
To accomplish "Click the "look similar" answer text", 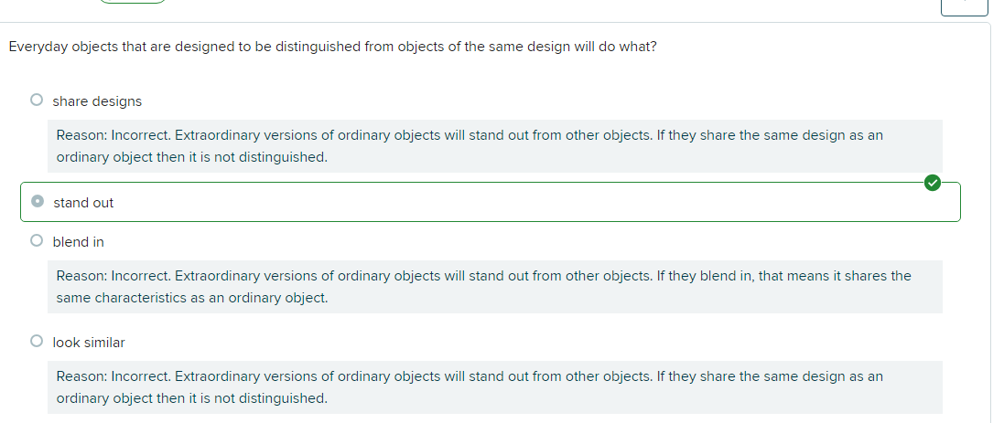I will [x=89, y=343].
